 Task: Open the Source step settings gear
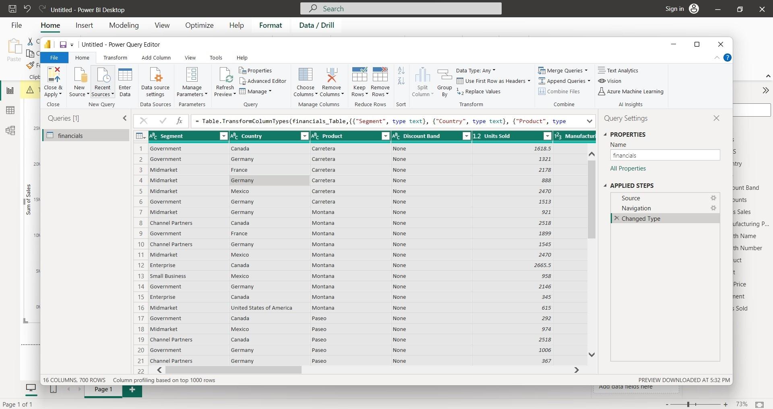[713, 198]
